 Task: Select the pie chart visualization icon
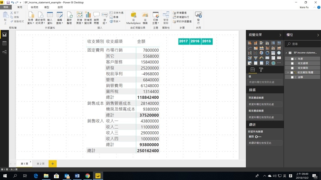pyautogui.click(x=261, y=53)
